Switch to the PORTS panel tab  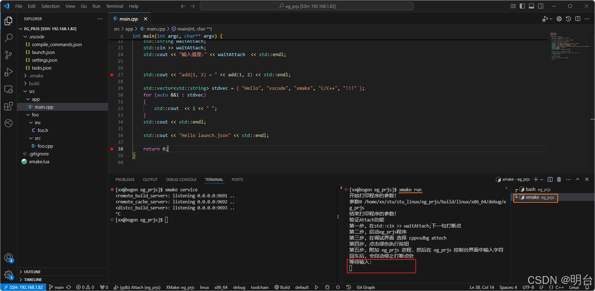click(238, 180)
